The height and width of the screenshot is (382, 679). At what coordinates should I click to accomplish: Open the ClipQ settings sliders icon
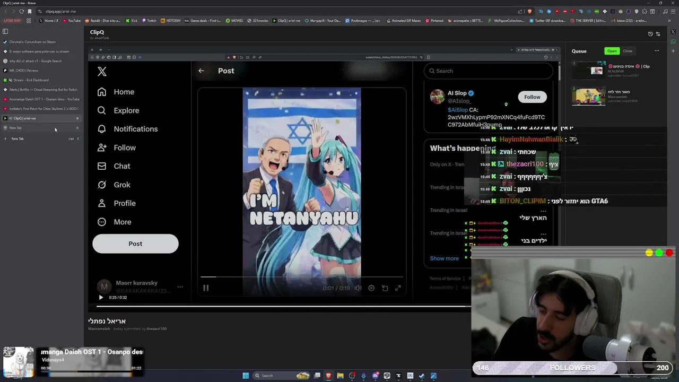click(x=658, y=34)
